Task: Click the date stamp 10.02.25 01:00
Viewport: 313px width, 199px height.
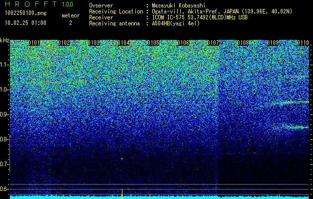Action: click(x=25, y=22)
